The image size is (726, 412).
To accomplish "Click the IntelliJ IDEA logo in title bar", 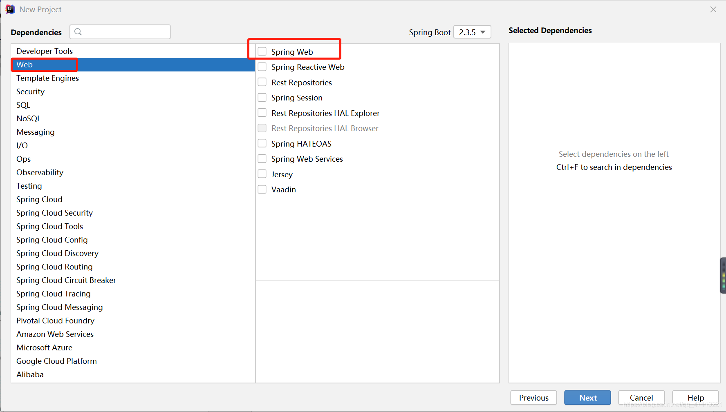I will (10, 9).
